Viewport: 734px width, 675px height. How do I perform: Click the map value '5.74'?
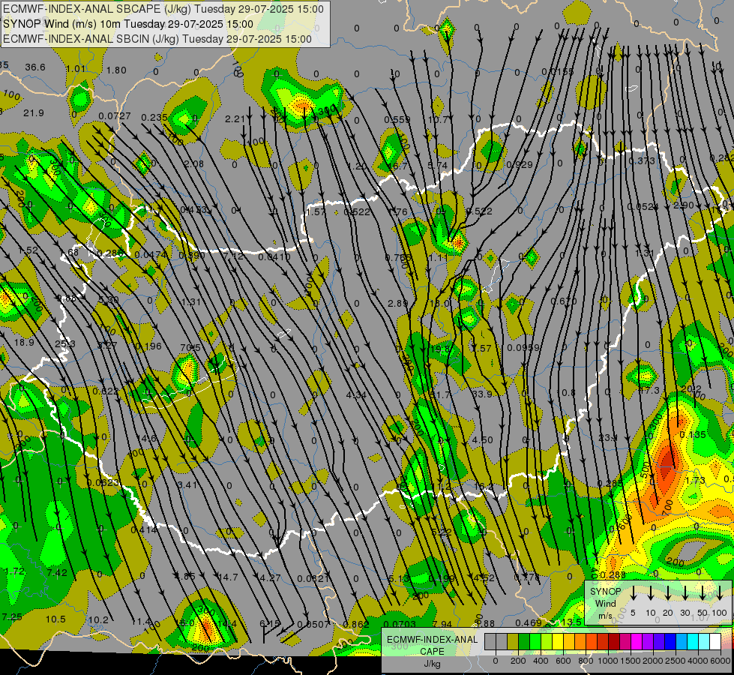point(438,165)
